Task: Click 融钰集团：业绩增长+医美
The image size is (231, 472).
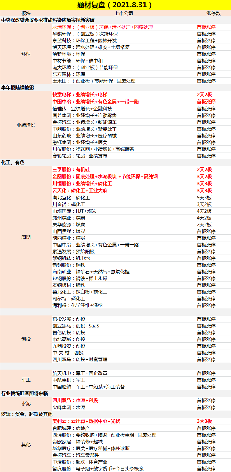Action: click(x=80, y=143)
